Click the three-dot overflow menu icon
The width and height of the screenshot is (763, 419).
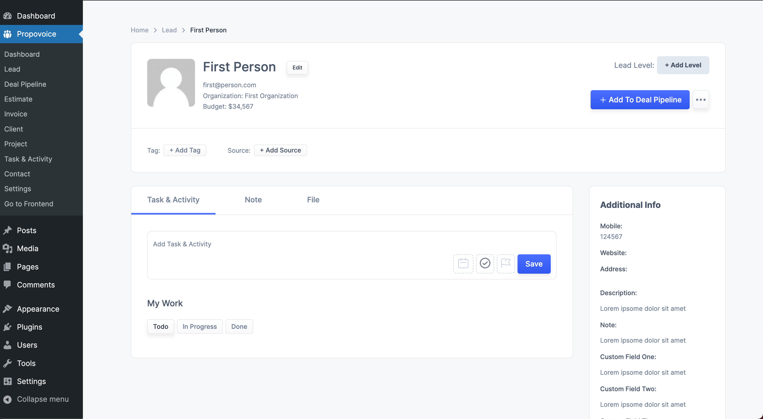point(701,100)
